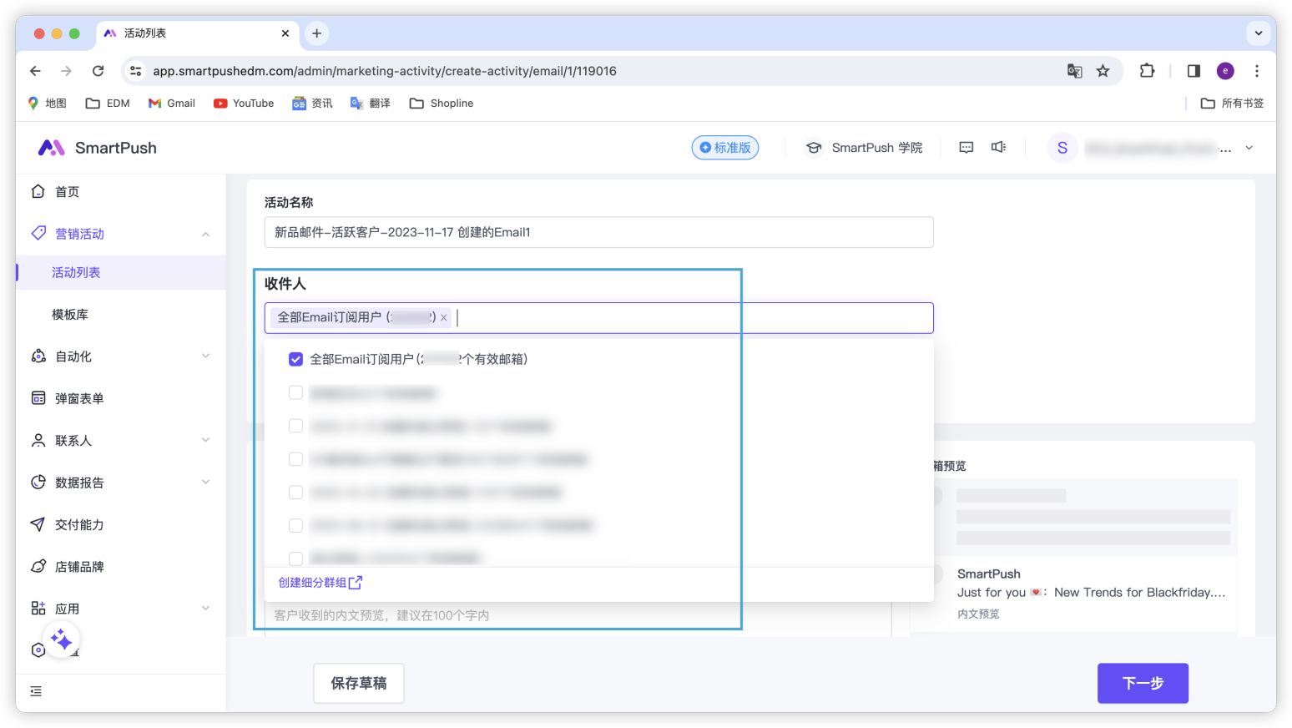Open the 模板库 menu item
1292x728 pixels.
tap(70, 315)
